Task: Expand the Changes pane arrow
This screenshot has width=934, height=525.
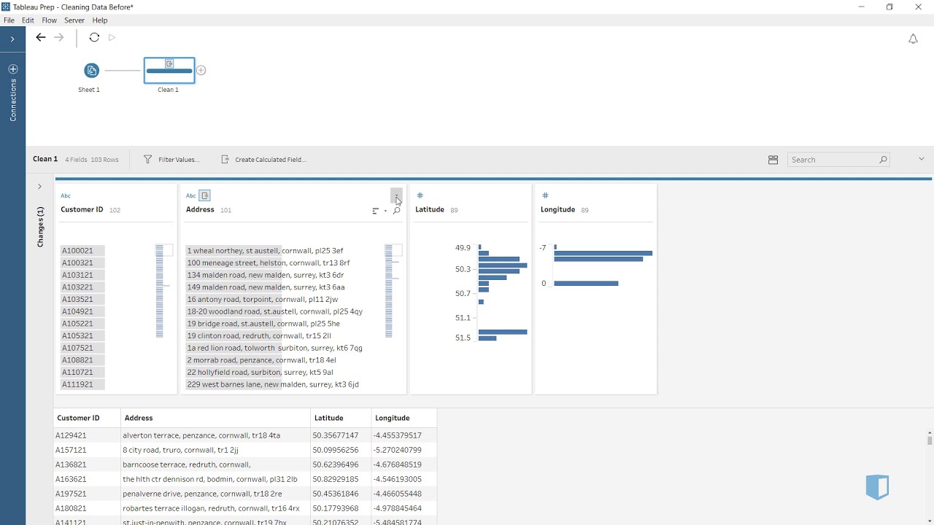Action: [x=39, y=187]
